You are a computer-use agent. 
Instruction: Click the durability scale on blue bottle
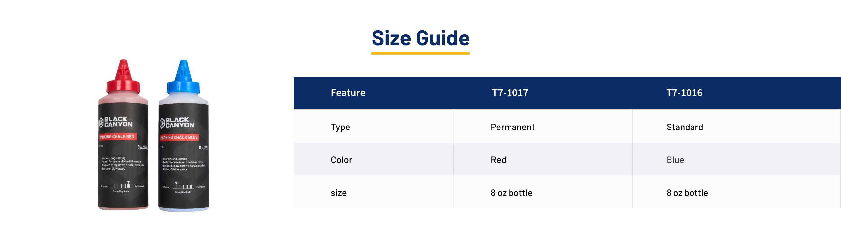coord(183,187)
